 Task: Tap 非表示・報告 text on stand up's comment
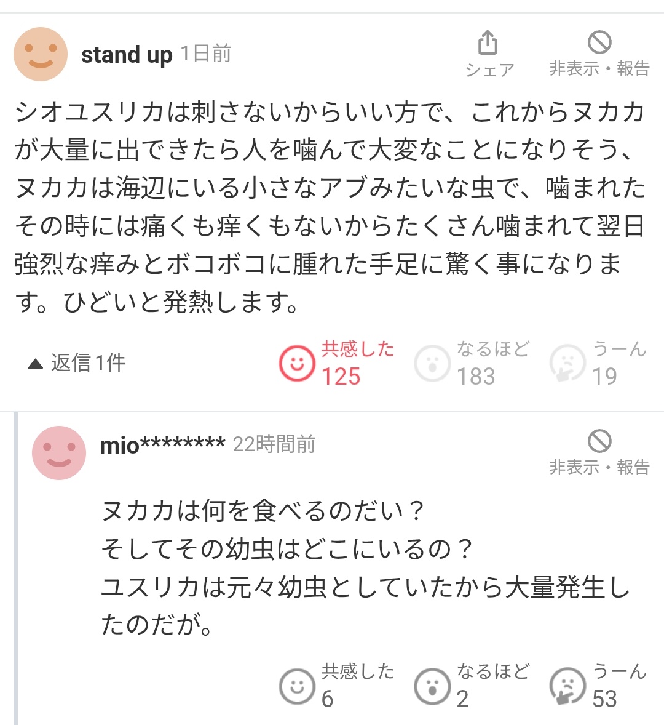tap(599, 68)
